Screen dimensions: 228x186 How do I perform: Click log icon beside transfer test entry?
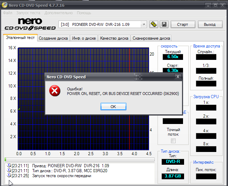coord(8,175)
